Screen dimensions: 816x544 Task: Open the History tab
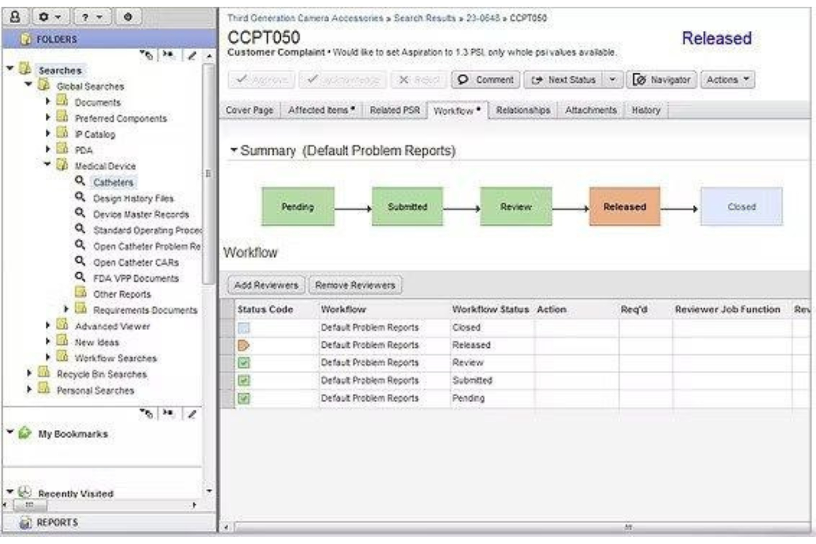click(x=646, y=110)
